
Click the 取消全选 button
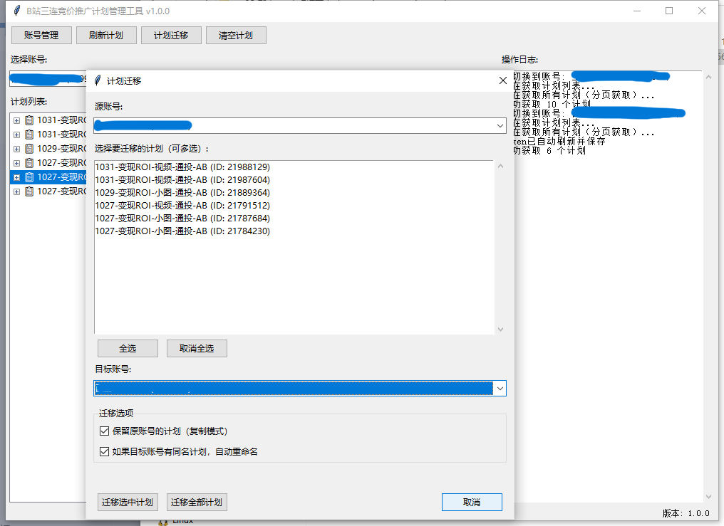click(x=197, y=348)
